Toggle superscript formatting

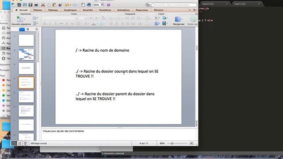pos(67,23)
